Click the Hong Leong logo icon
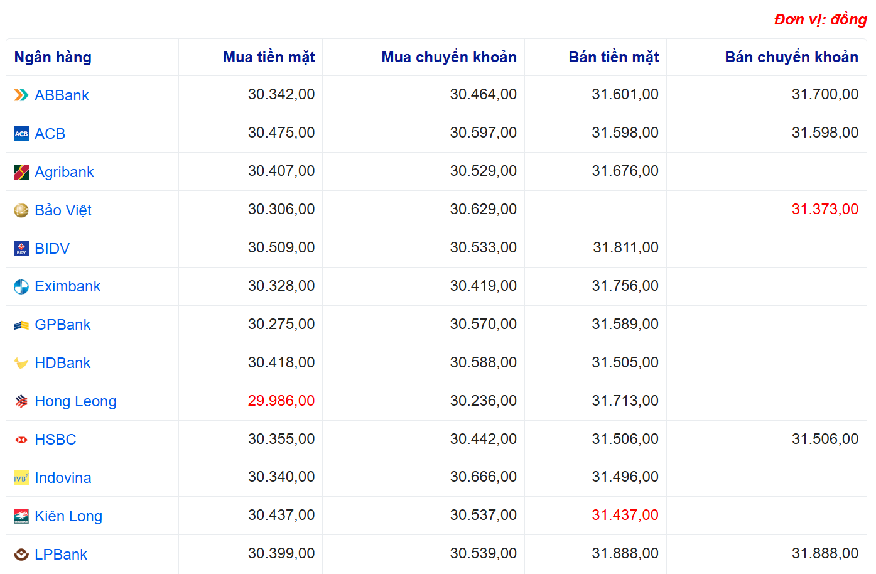Image resolution: width=876 pixels, height=574 pixels. (21, 402)
